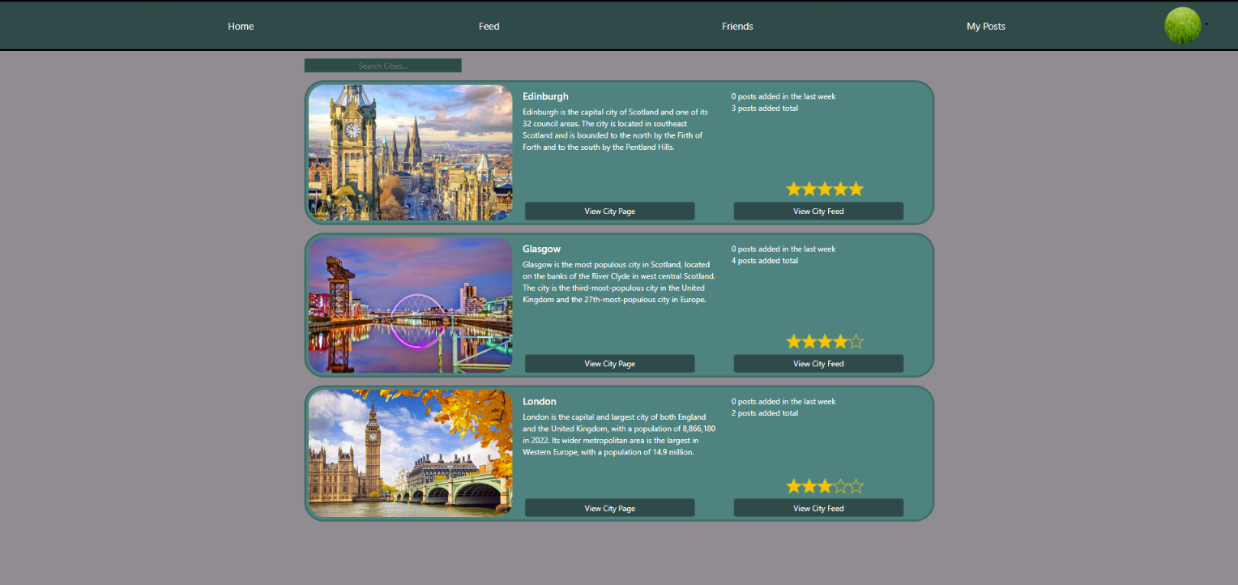
Task: Click the fourth star in Glasgow's rating
Action: tap(840, 342)
